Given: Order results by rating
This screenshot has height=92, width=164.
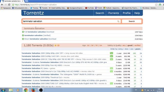Looking at the screenshot, I should coord(120,49).
